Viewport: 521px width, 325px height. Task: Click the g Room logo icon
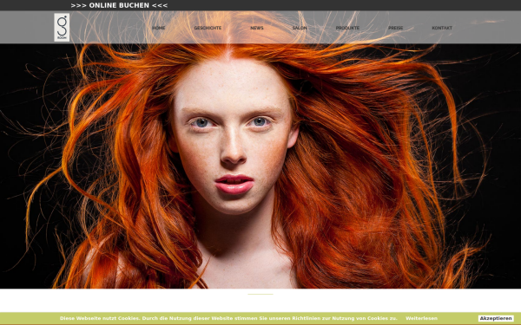(62, 28)
